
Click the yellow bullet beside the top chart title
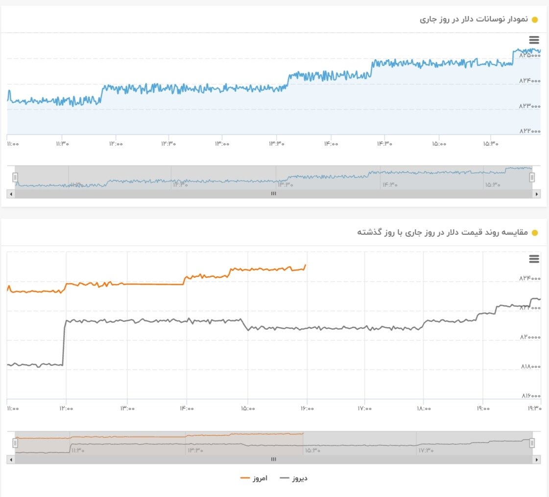[x=535, y=20]
